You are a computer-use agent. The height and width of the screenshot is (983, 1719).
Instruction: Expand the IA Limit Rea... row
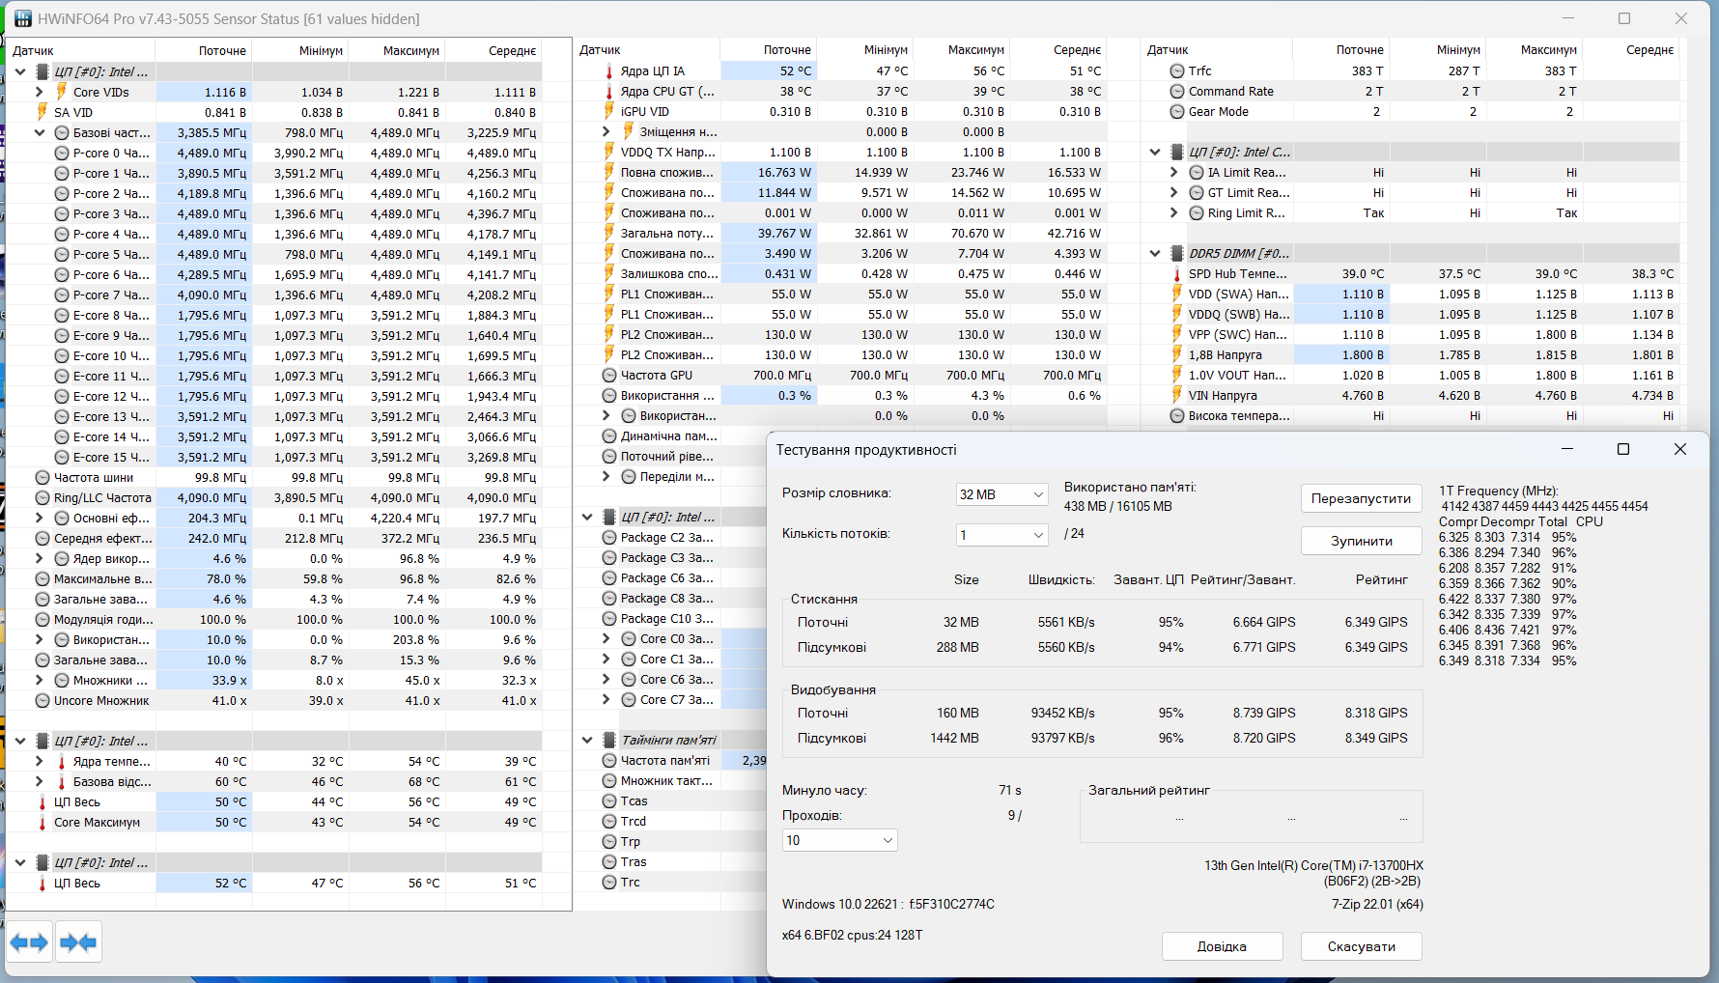[x=1174, y=172]
